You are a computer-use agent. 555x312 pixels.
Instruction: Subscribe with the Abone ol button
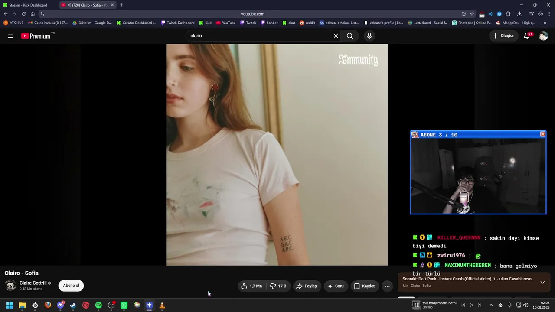pos(71,286)
